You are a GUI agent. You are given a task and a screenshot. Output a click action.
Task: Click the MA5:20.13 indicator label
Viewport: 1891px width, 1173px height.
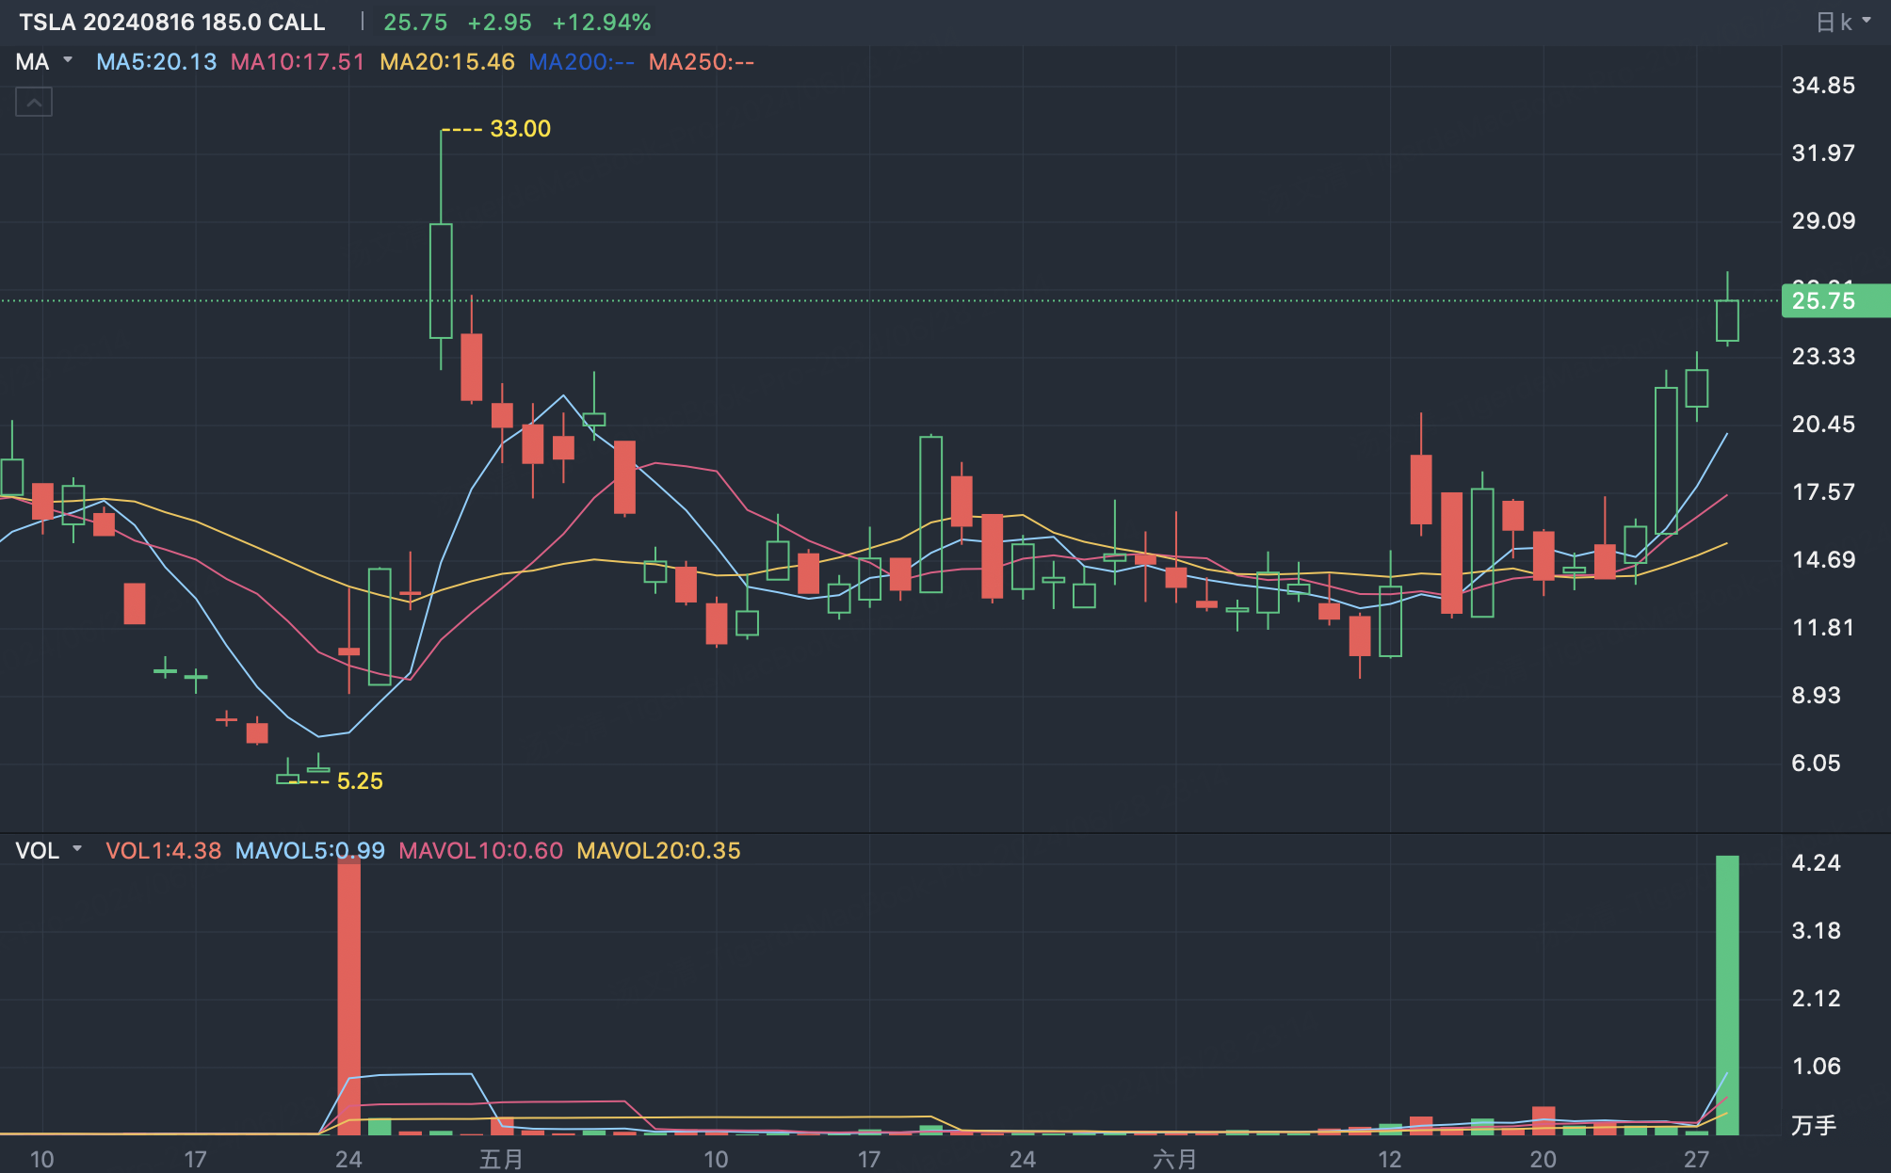pos(156,62)
